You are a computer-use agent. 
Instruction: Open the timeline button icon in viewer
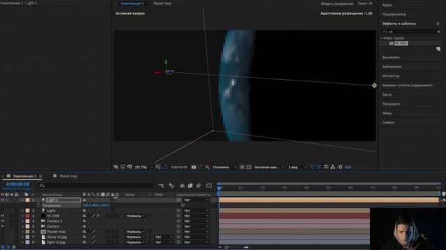point(326,167)
